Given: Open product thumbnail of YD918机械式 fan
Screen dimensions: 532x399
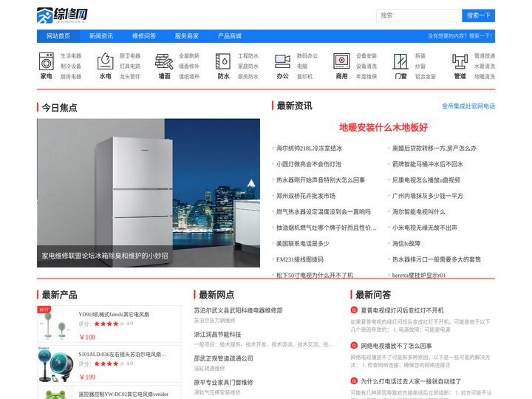Looking at the screenshot, I should coord(54,324).
